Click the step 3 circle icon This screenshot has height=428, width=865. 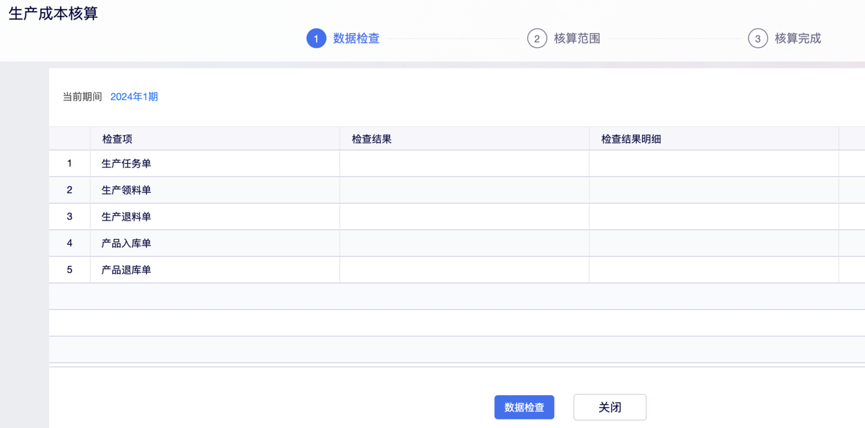click(x=758, y=39)
